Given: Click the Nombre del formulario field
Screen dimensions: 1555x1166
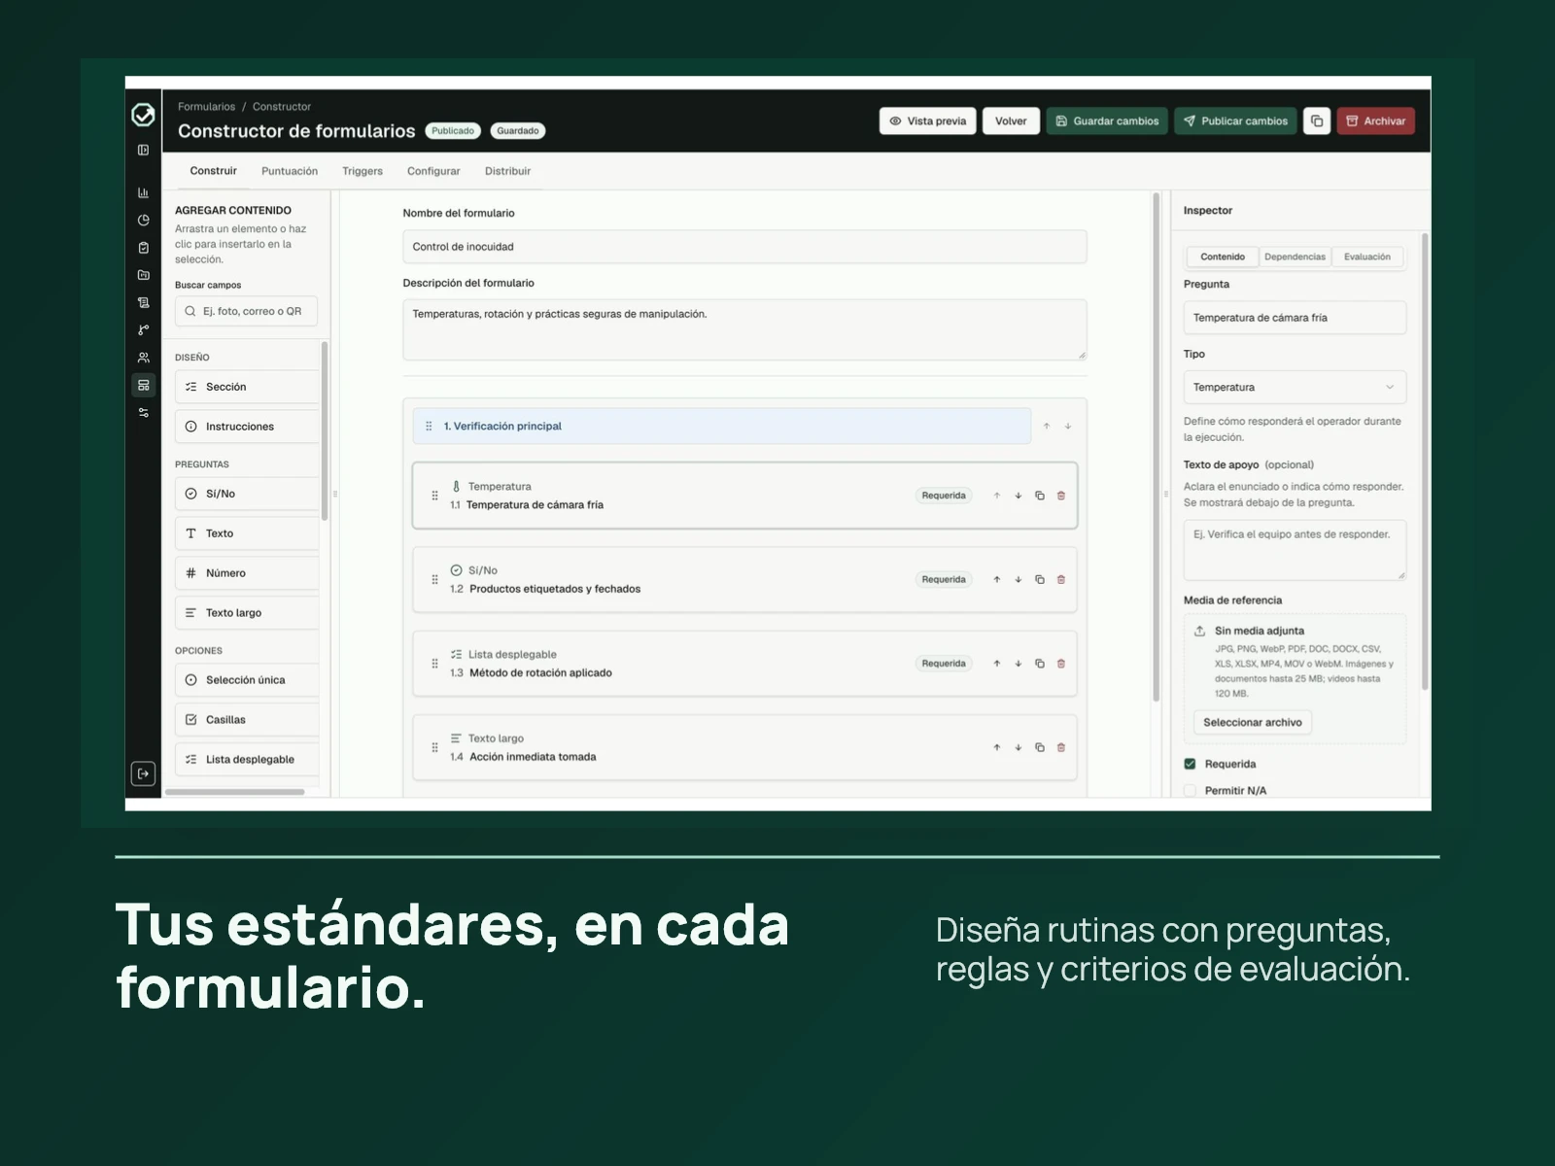Looking at the screenshot, I should pyautogui.click(x=744, y=247).
